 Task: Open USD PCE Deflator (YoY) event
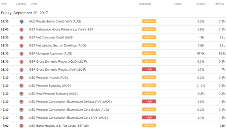click(x=70, y=102)
